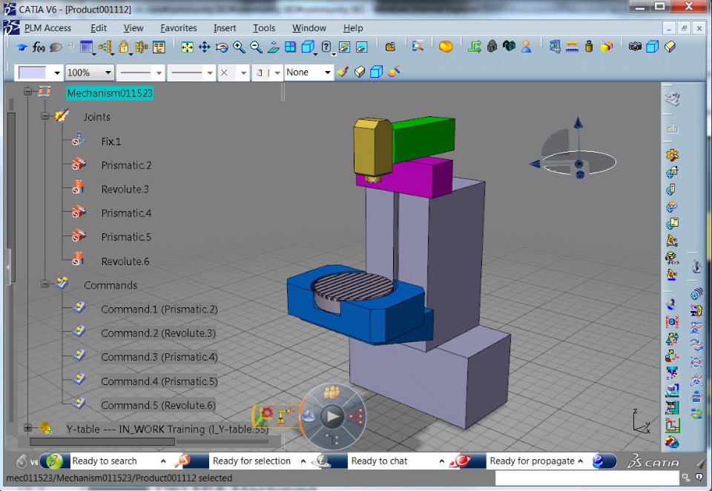Click the Zoom Out magnifier icon

[256, 47]
